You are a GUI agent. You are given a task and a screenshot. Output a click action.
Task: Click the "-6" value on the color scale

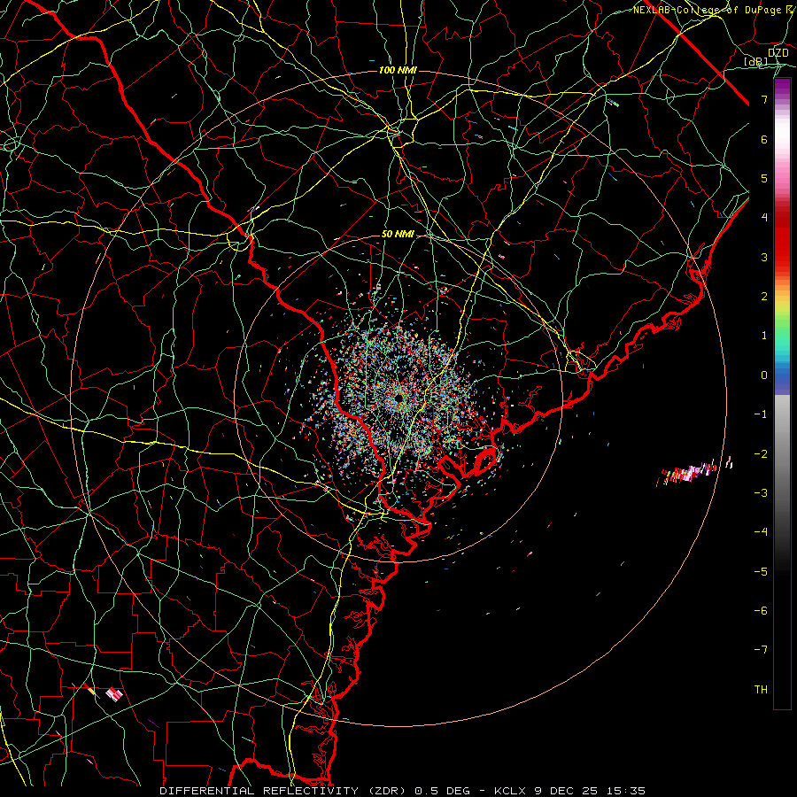click(761, 611)
